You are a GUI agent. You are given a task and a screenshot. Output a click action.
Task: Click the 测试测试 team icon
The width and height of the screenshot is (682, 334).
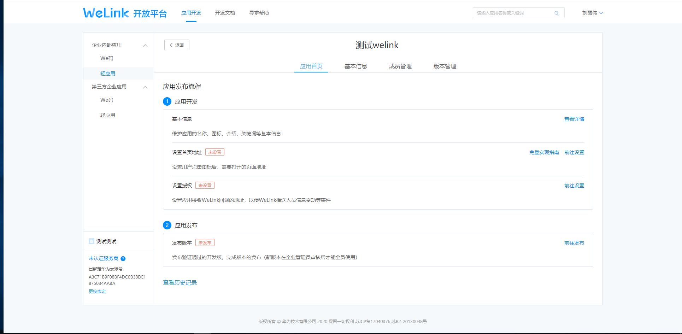[92, 241]
